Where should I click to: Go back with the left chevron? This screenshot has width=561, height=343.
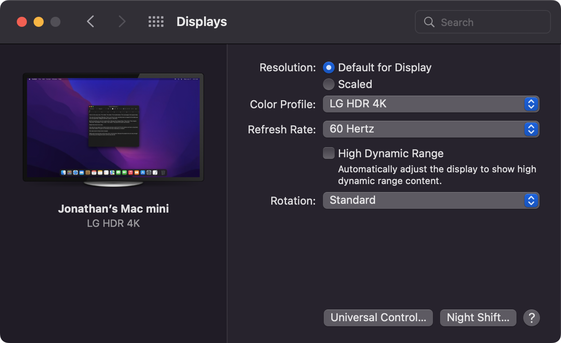tap(90, 22)
